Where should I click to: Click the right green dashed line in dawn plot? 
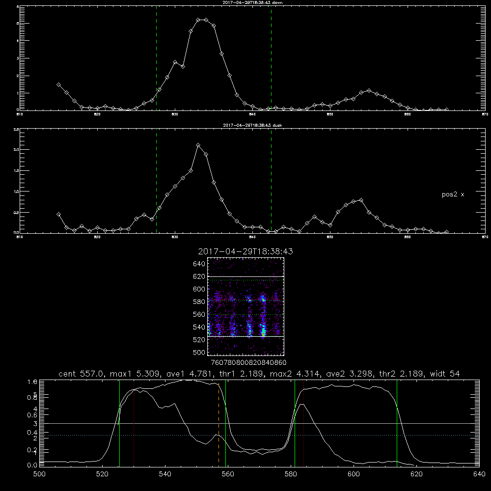(271, 58)
